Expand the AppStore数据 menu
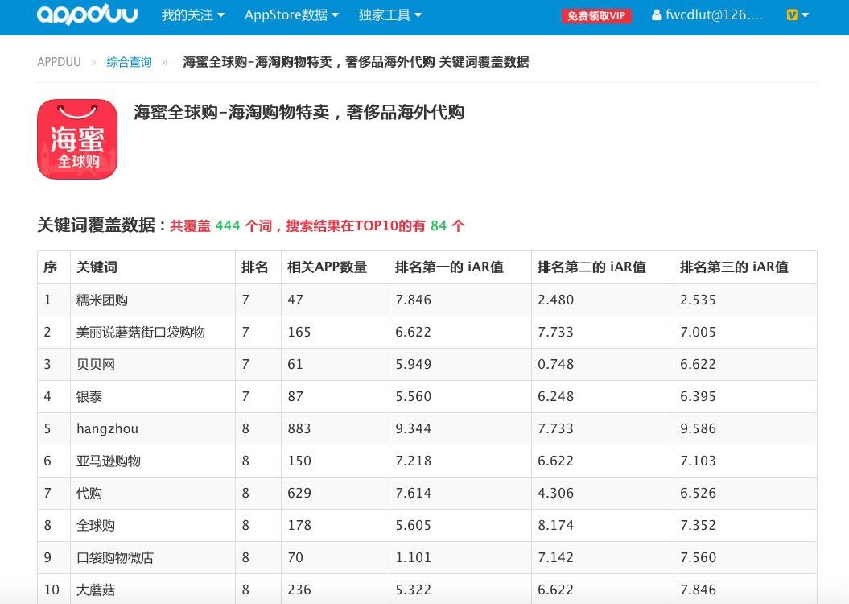The image size is (849, 604). [x=291, y=15]
